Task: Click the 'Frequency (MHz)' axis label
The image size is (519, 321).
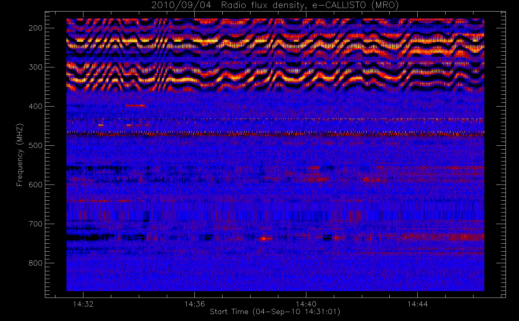Action: tap(20, 155)
